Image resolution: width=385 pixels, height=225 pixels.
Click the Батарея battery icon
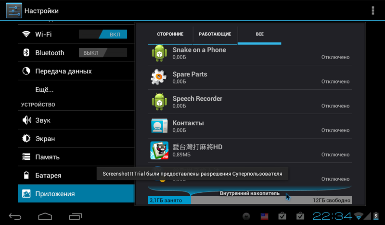[x=26, y=175]
